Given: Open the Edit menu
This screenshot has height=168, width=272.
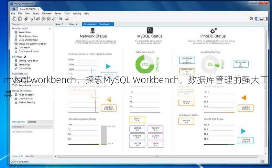Looking at the screenshot, I should click(x=20, y=13).
